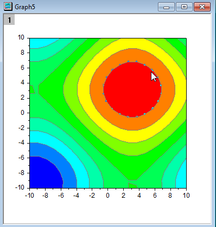Image resolution: width=216 pixels, height=227 pixels.
Task: Select the red center contour region
Action: point(132,89)
